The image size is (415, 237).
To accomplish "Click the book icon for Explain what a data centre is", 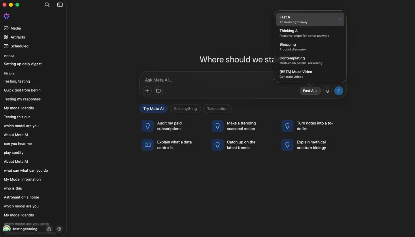I will tap(148, 145).
